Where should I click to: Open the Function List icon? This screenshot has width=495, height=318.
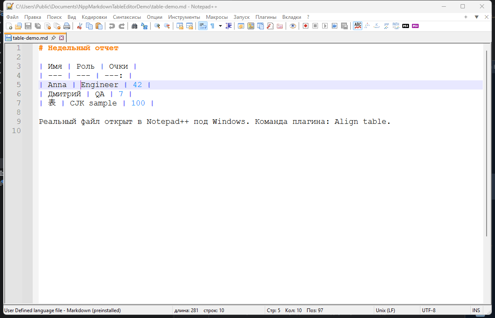[270, 26]
